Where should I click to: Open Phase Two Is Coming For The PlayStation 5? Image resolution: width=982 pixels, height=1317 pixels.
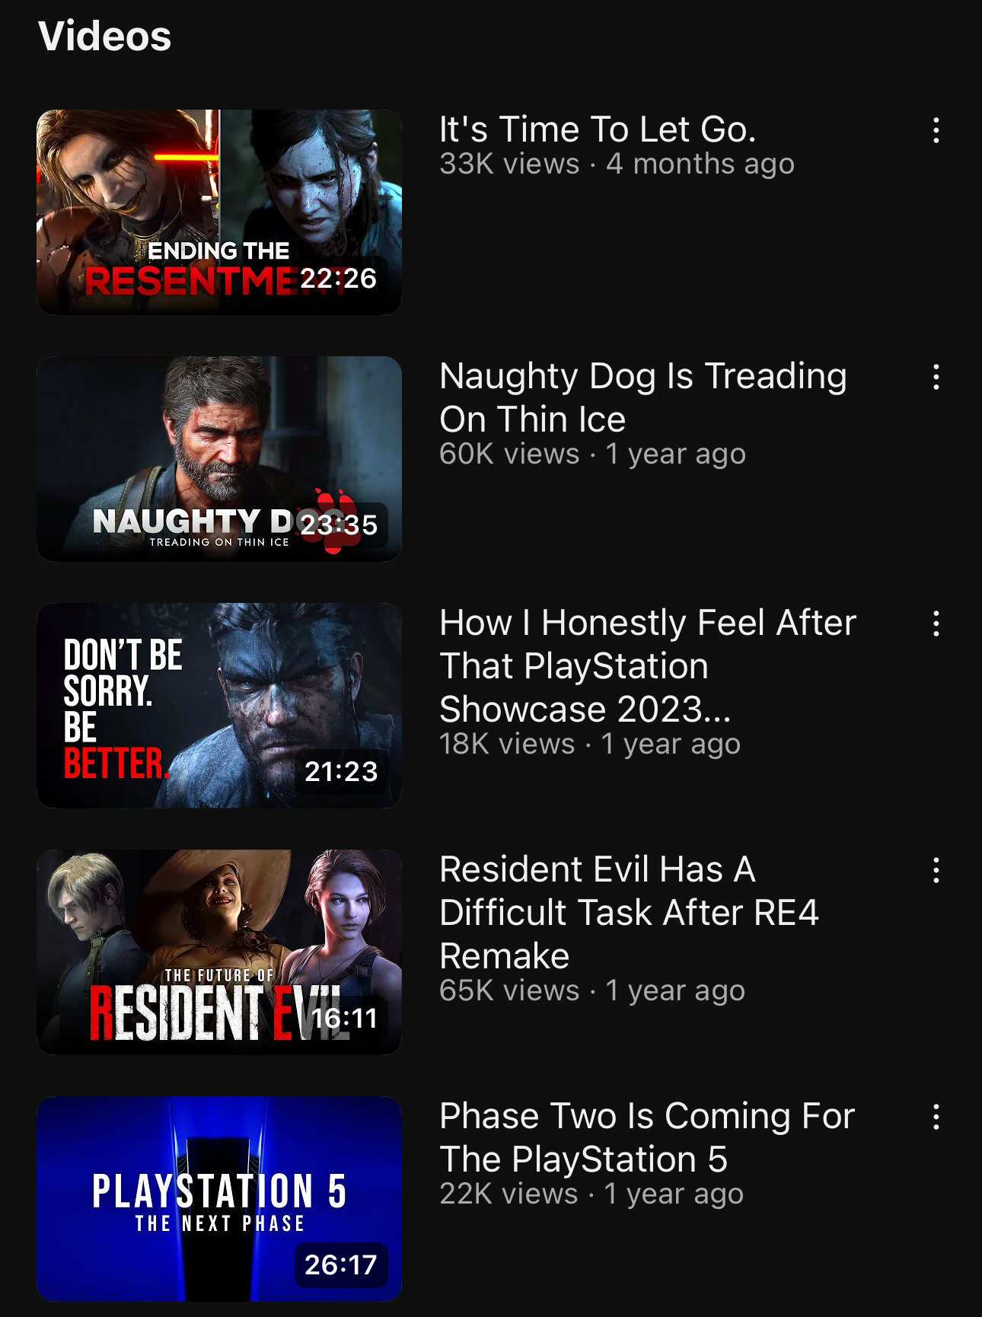click(647, 1138)
